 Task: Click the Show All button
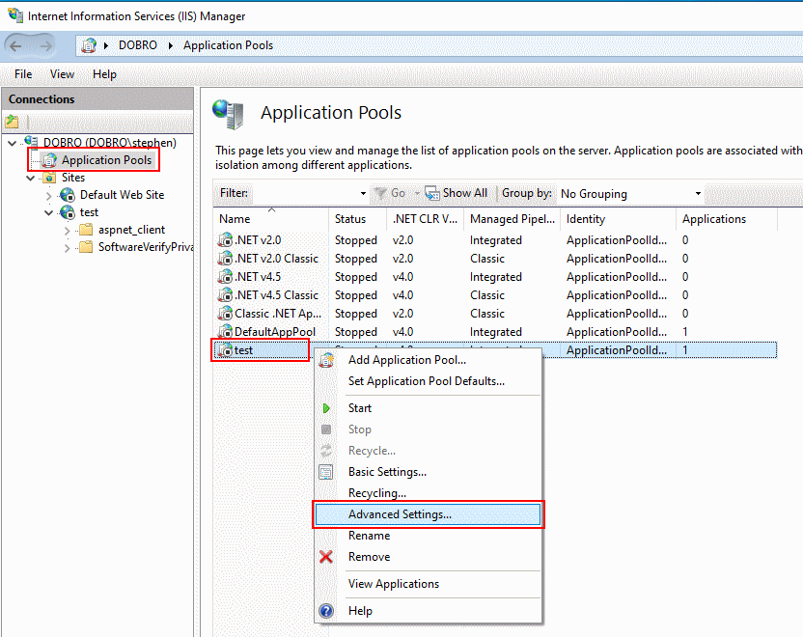tap(457, 194)
